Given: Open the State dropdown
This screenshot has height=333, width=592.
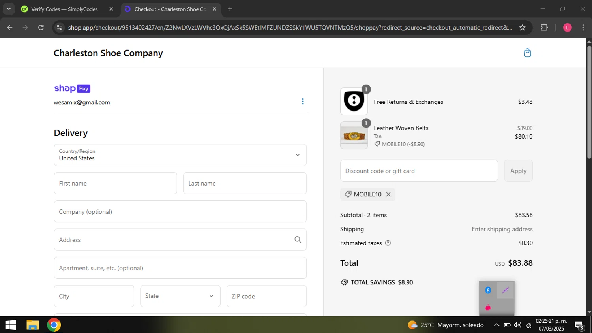Looking at the screenshot, I should pos(180,296).
